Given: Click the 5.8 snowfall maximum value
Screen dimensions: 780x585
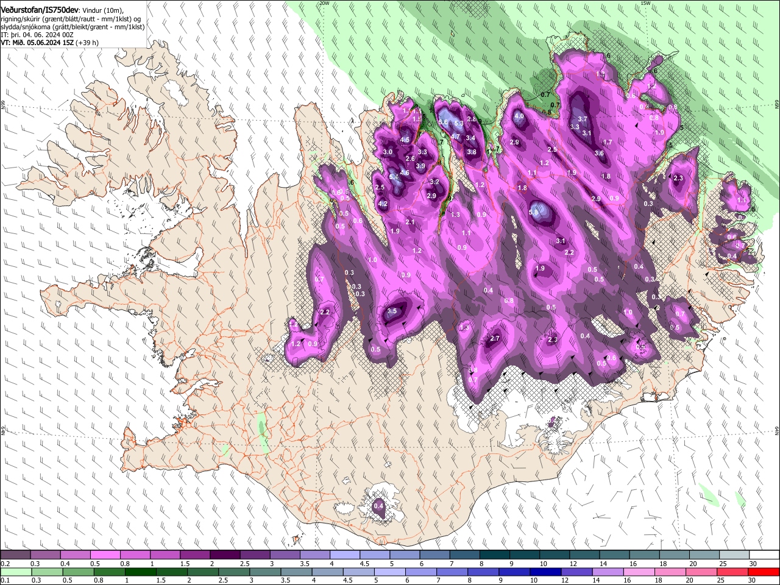Looking at the screenshot, I should click(x=534, y=212).
